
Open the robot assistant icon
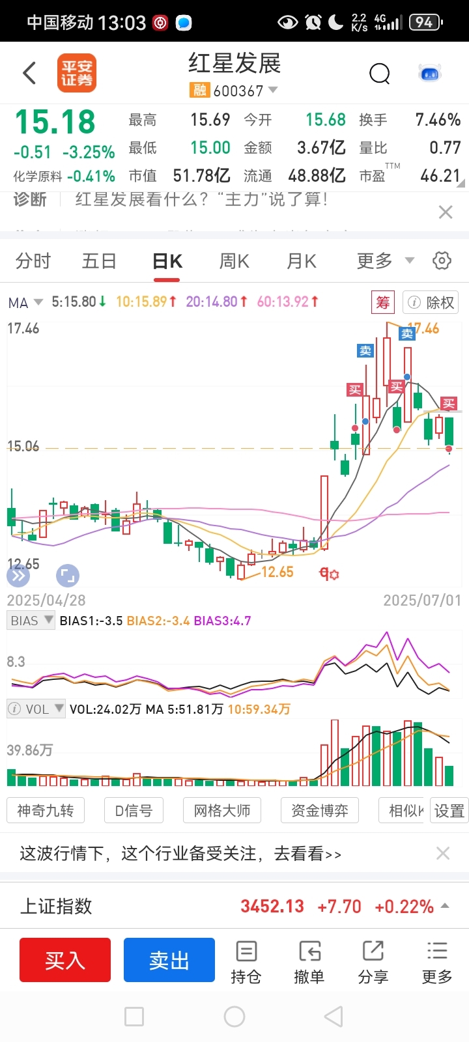point(430,73)
